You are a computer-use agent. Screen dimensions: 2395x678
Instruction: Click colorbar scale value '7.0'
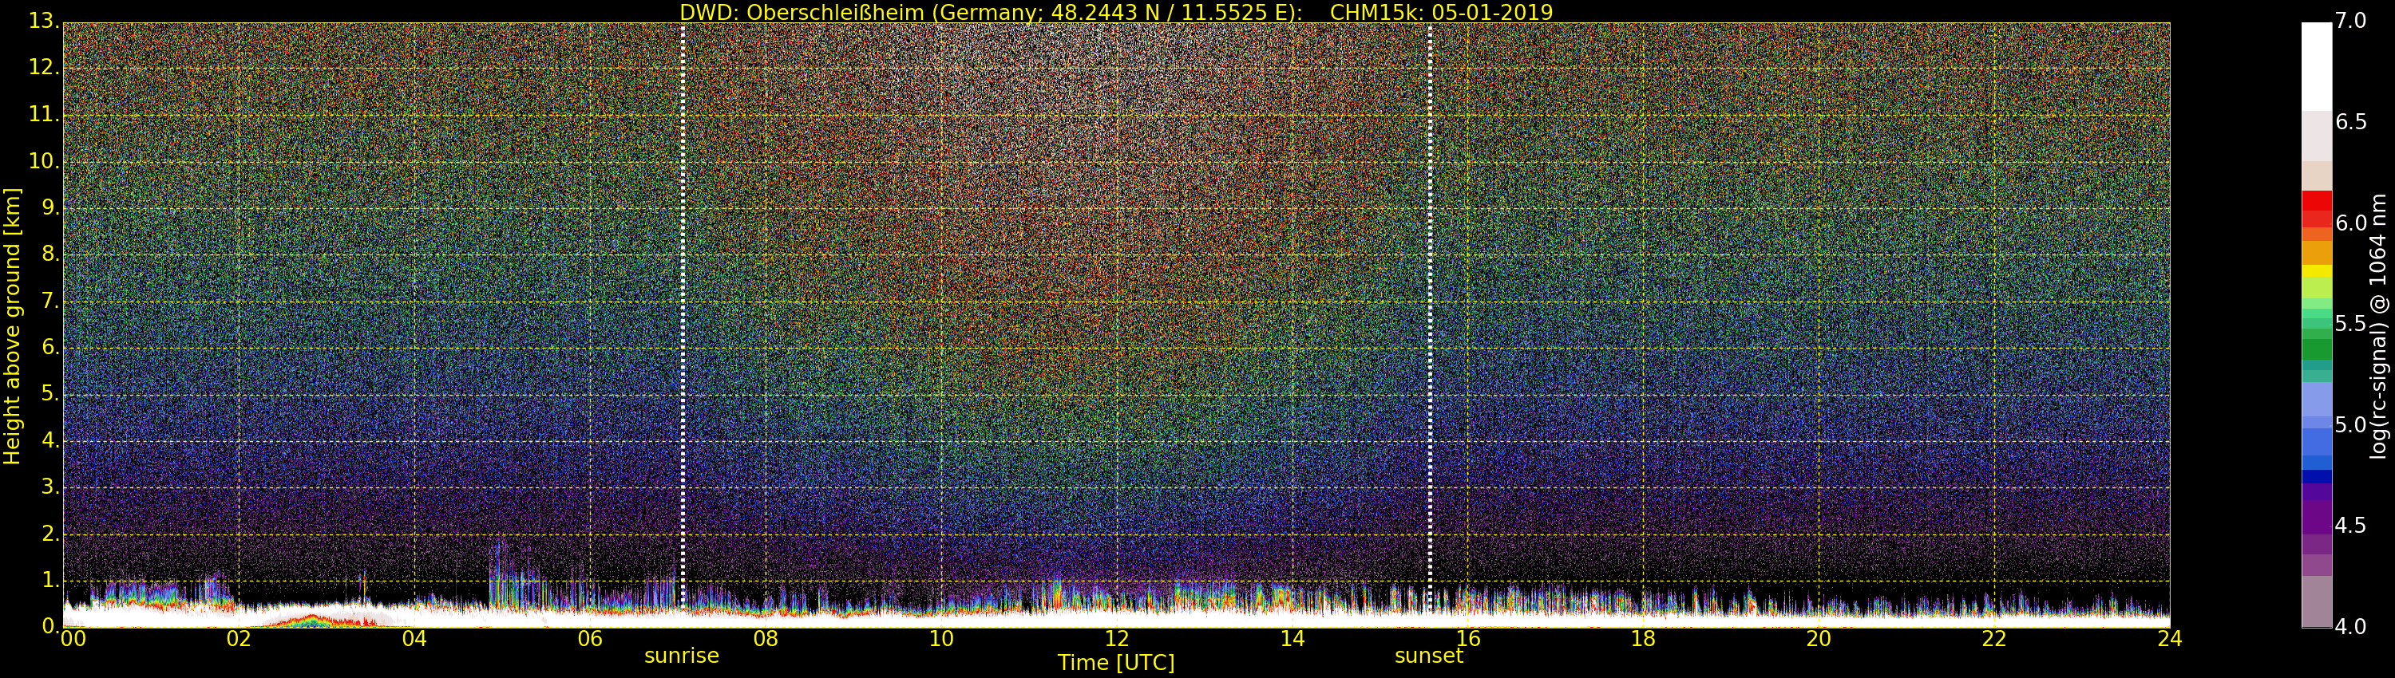point(2350,22)
